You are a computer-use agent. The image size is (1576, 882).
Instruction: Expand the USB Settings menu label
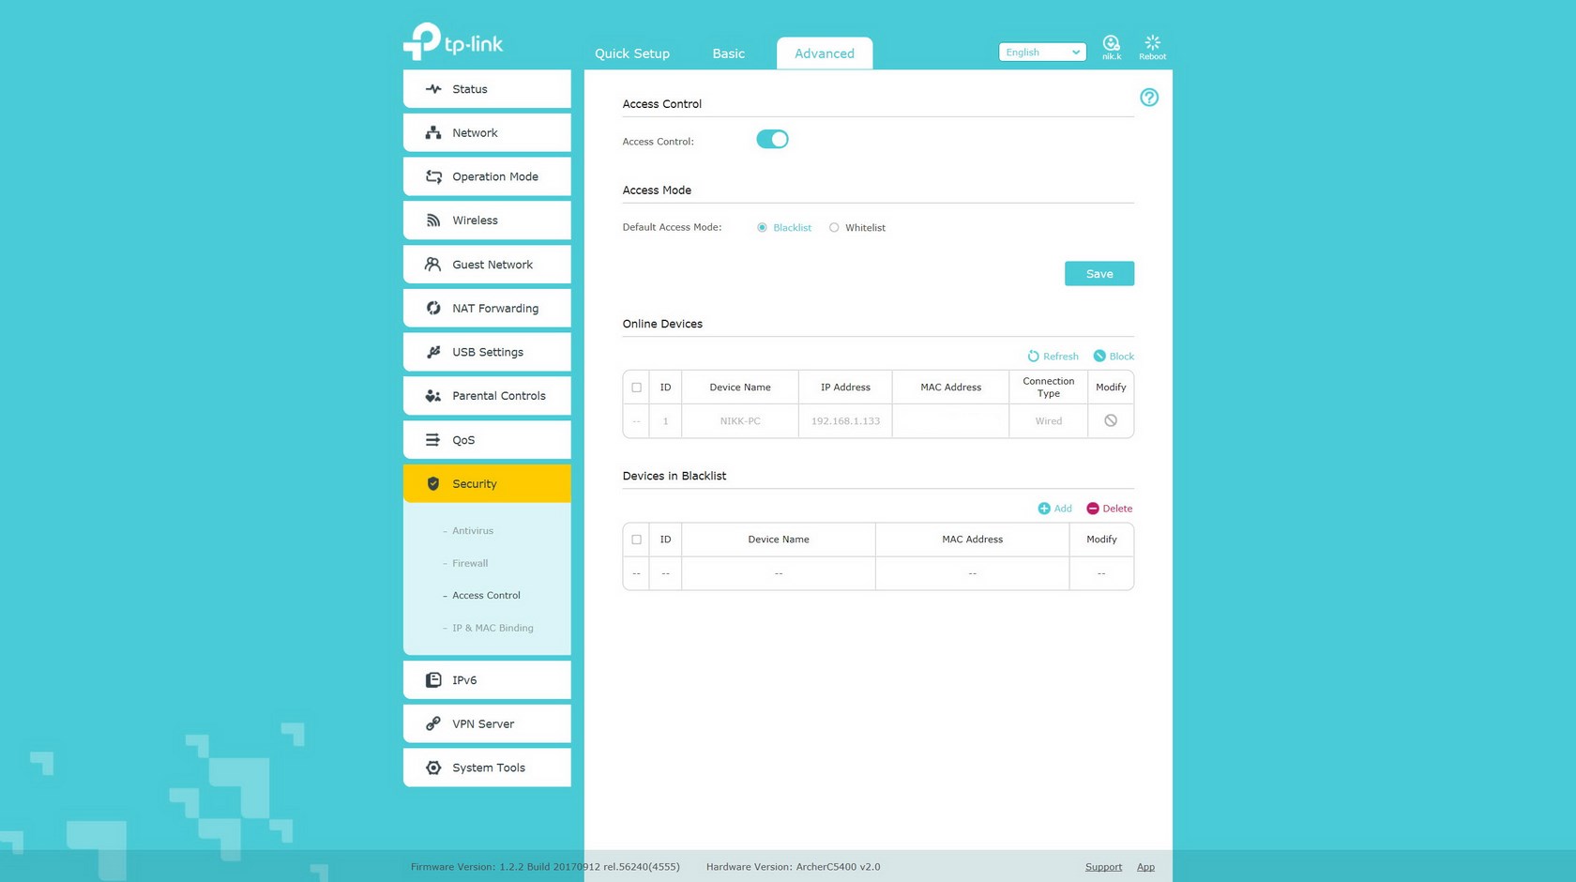coord(488,353)
